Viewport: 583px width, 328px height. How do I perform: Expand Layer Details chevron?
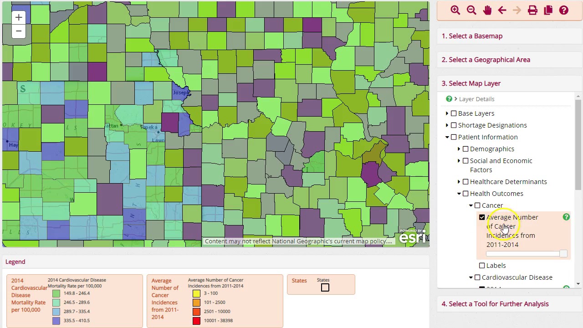(x=455, y=99)
